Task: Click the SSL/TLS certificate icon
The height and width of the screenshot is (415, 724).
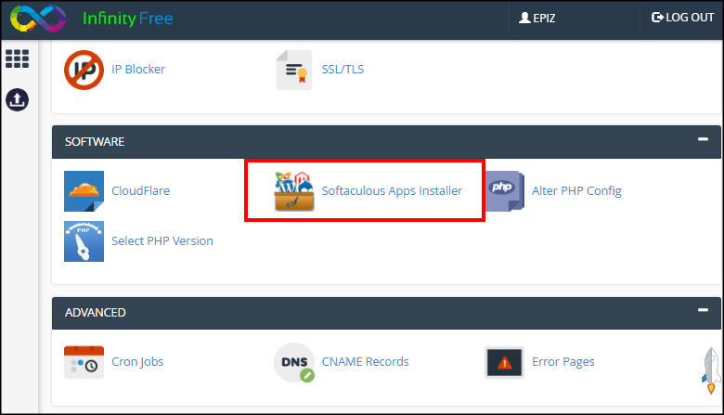Action: [294, 70]
